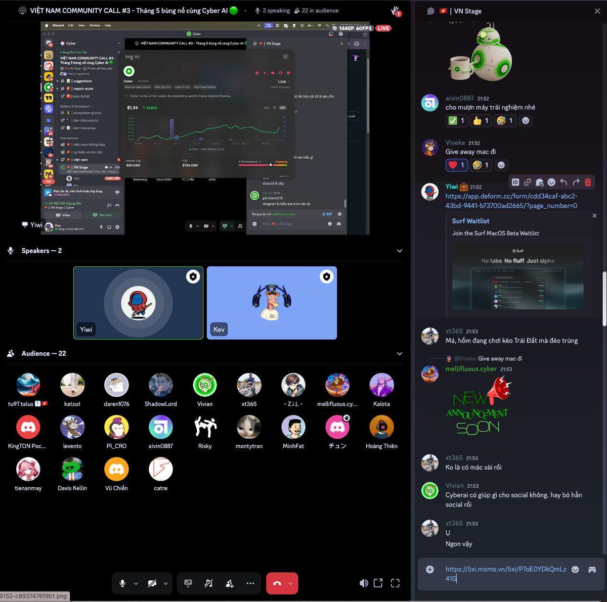Click the @Viveke reply reference
Viewport: 607px width, 602px height.
pyautogui.click(x=465, y=358)
